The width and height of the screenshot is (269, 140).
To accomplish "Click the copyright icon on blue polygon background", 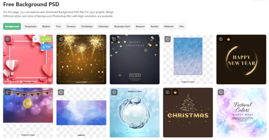I will pyautogui.click(x=168, y=39).
